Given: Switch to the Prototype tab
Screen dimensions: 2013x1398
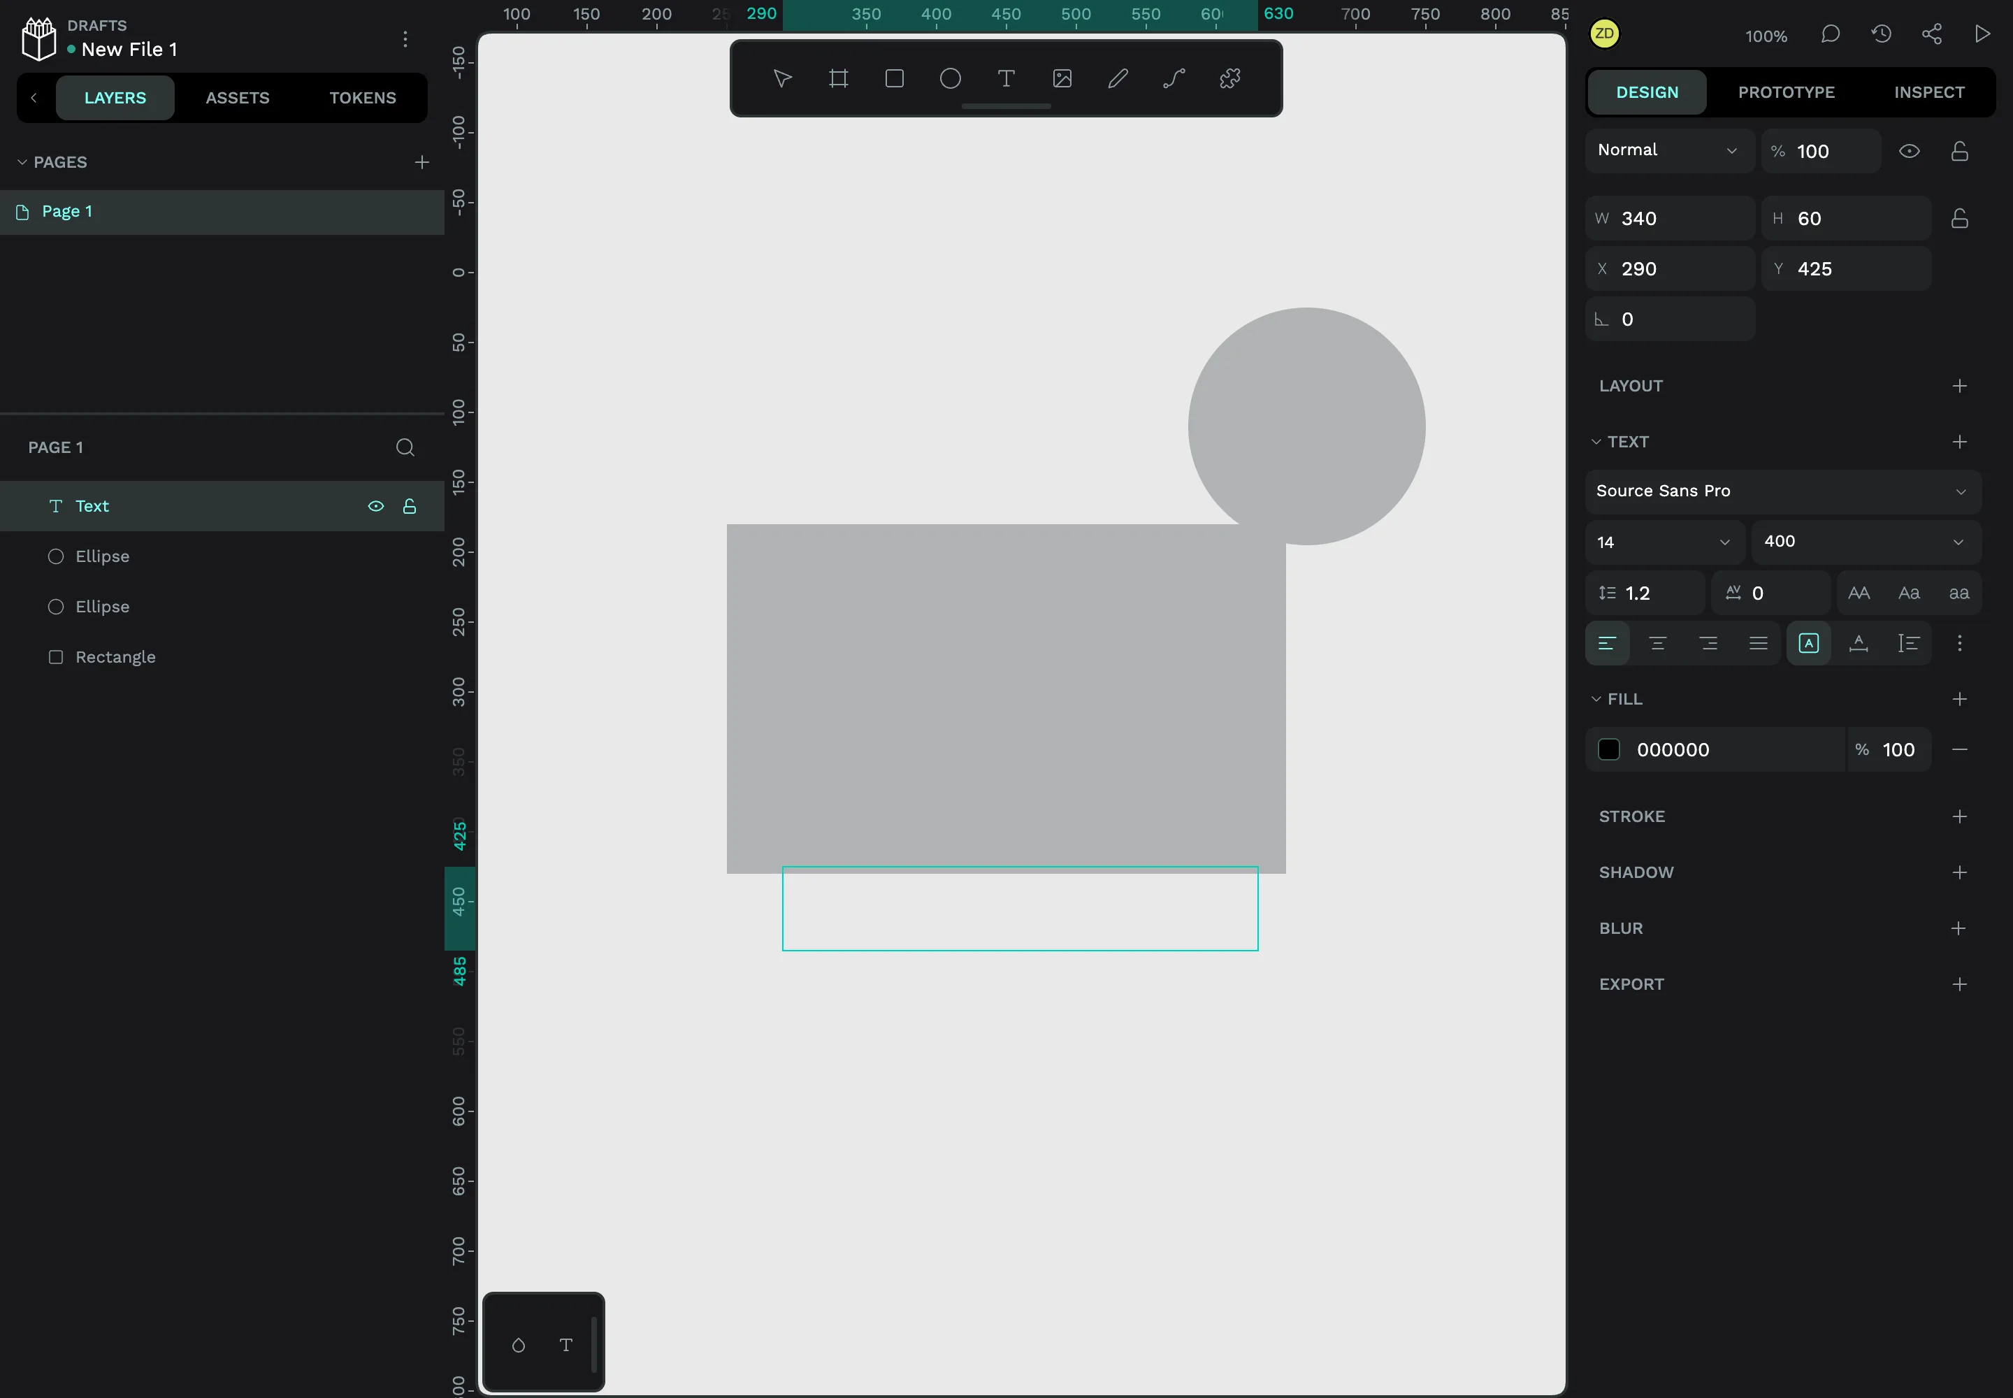Looking at the screenshot, I should pyautogui.click(x=1786, y=92).
